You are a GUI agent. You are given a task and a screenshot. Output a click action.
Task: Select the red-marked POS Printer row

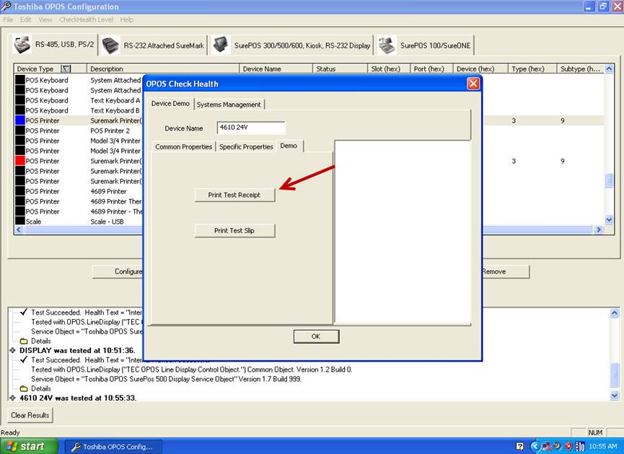coord(43,161)
